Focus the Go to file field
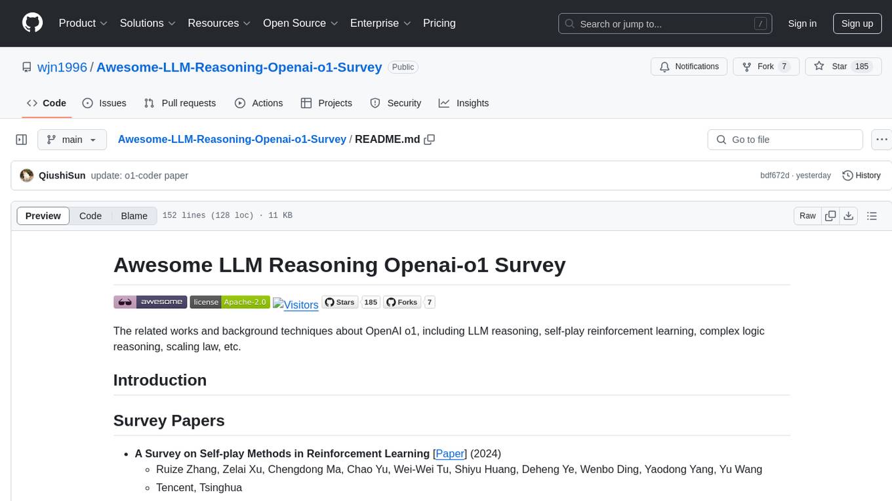 pos(785,140)
